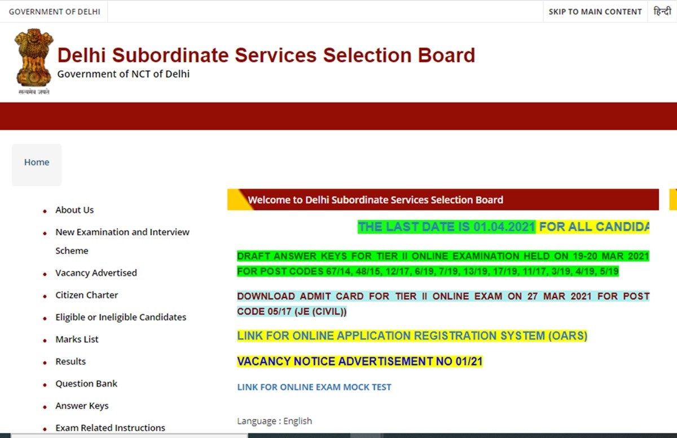
Task: Open About Us page
Action: [74, 210]
